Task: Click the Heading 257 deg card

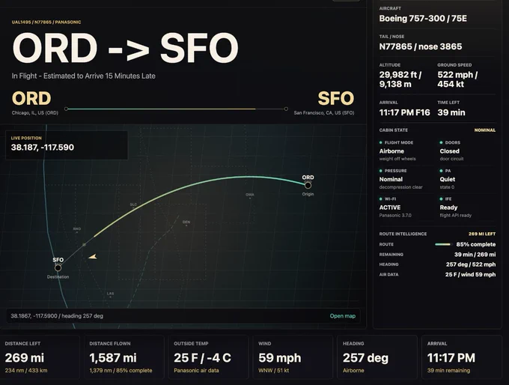Action: (377, 357)
